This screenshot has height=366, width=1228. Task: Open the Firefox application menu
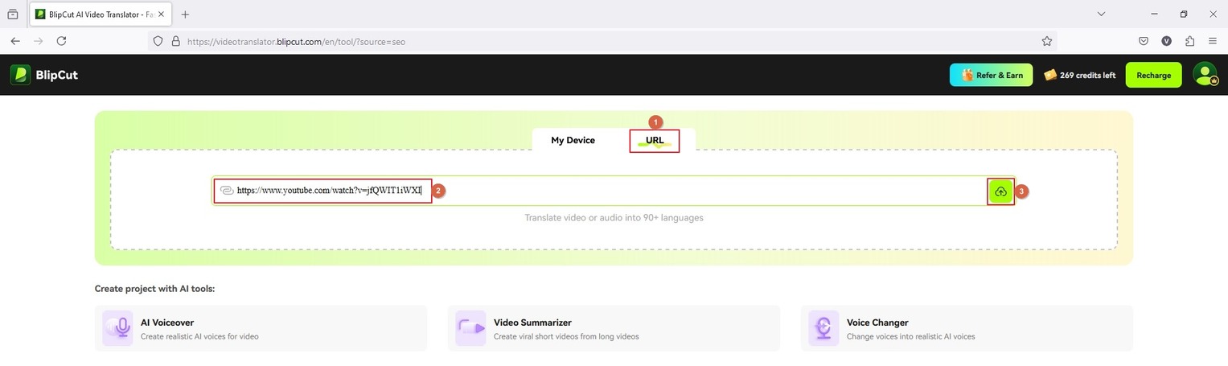(x=1212, y=41)
